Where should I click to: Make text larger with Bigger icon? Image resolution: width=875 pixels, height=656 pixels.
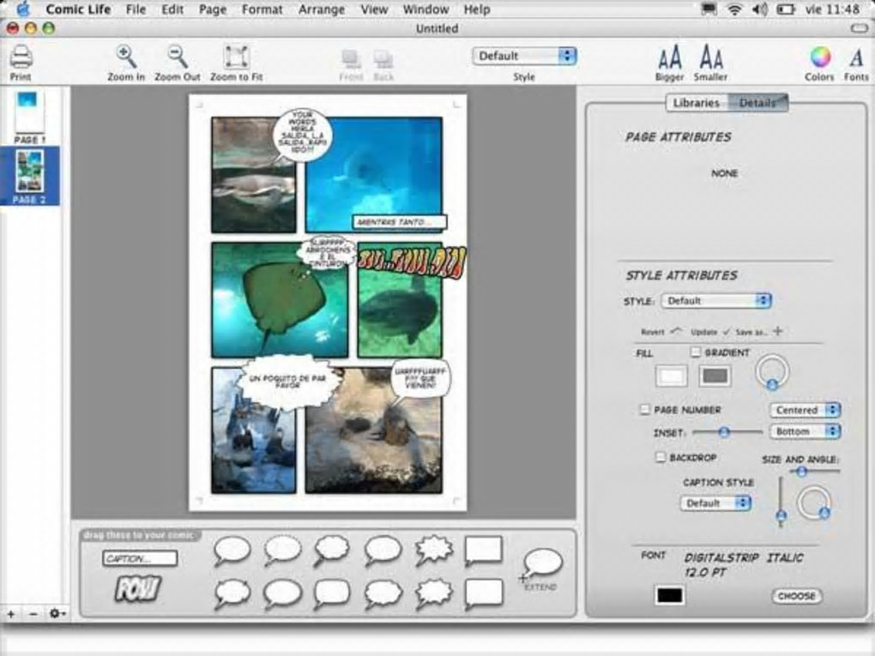pos(669,58)
